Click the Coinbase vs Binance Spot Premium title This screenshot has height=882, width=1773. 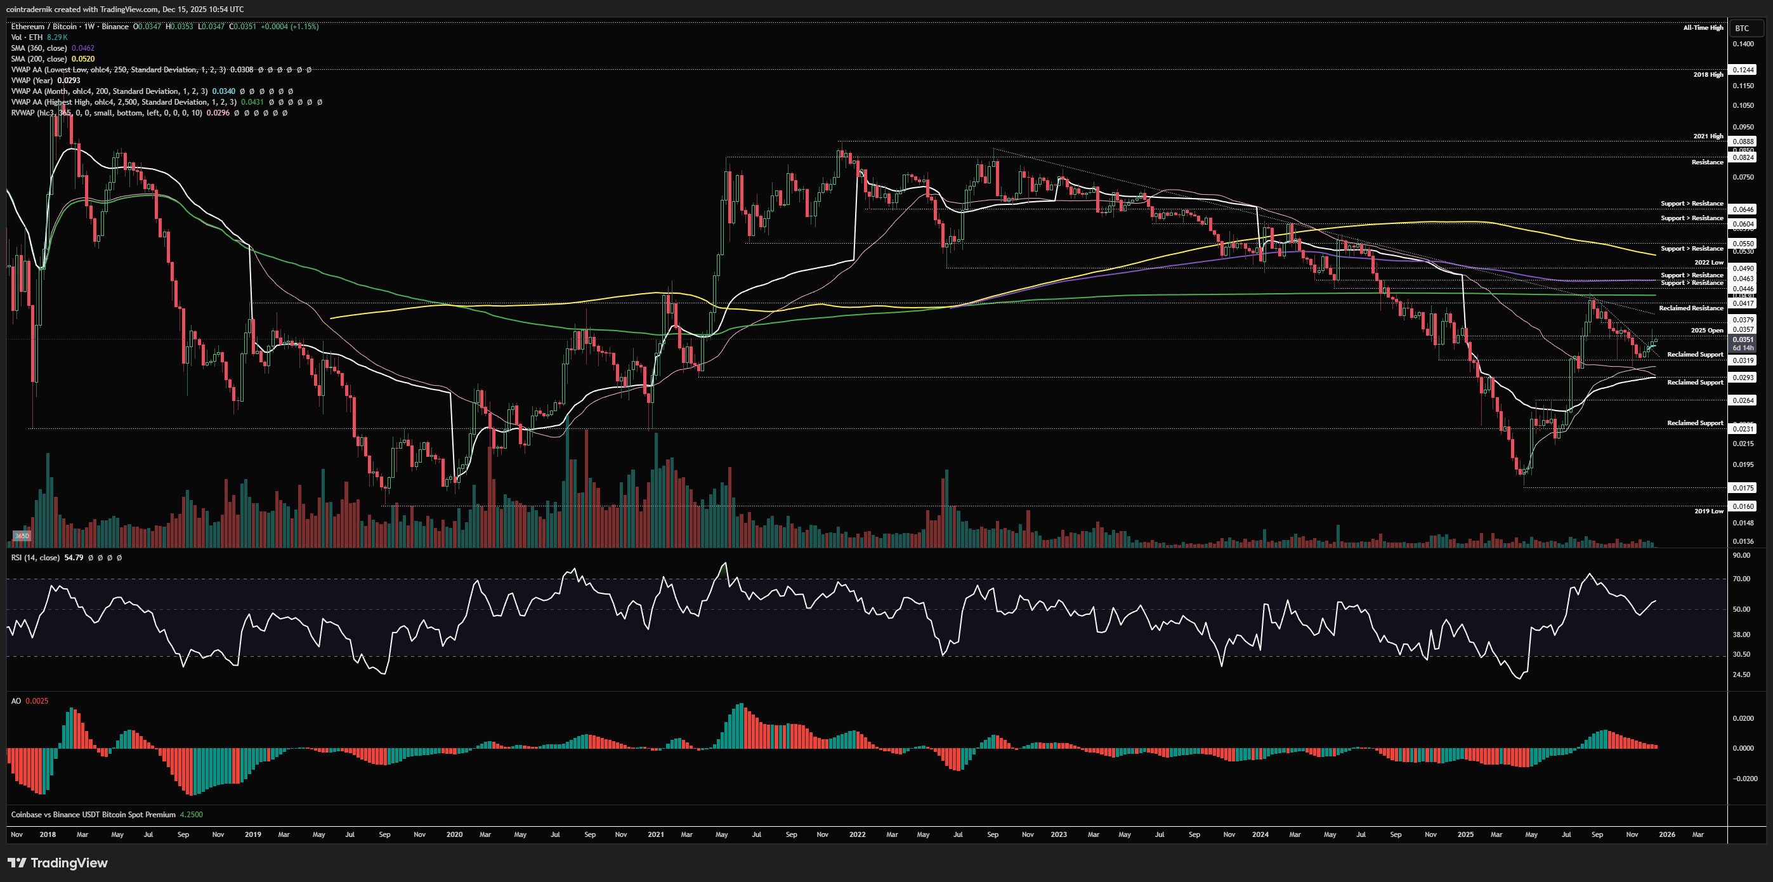pyautogui.click(x=93, y=815)
